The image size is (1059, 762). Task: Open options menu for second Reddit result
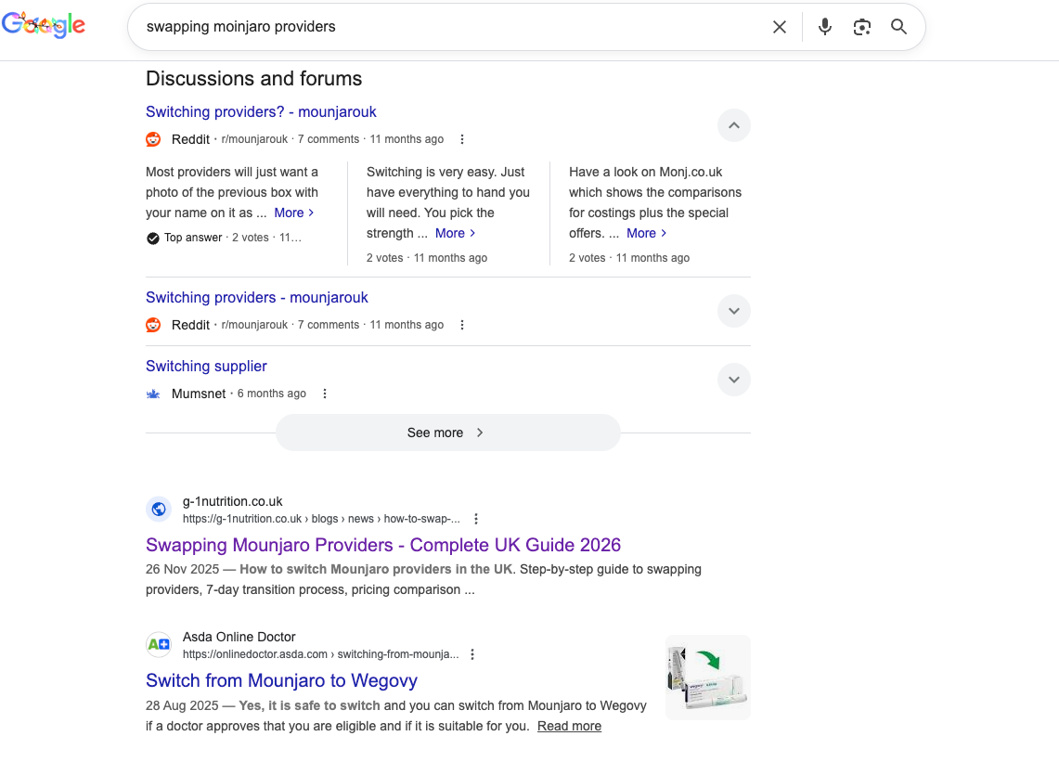pos(462,325)
